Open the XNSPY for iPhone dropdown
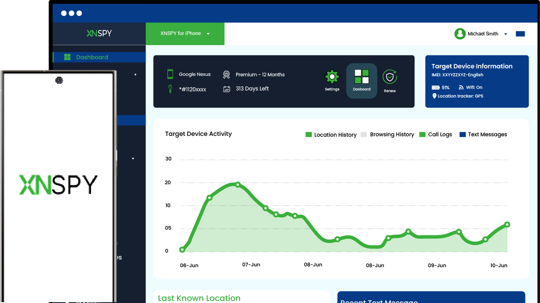 tap(185, 34)
